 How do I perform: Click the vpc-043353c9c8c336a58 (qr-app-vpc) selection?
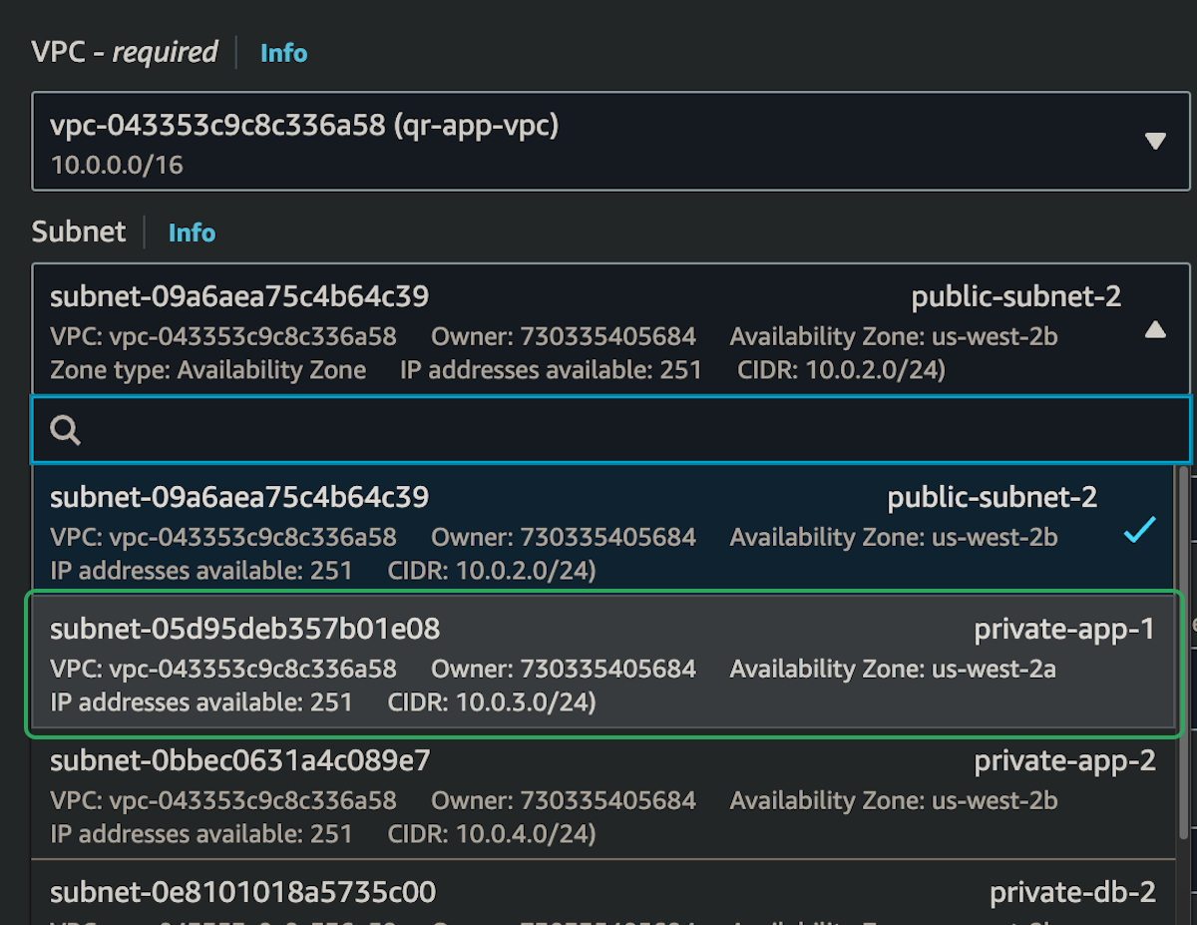click(x=611, y=141)
